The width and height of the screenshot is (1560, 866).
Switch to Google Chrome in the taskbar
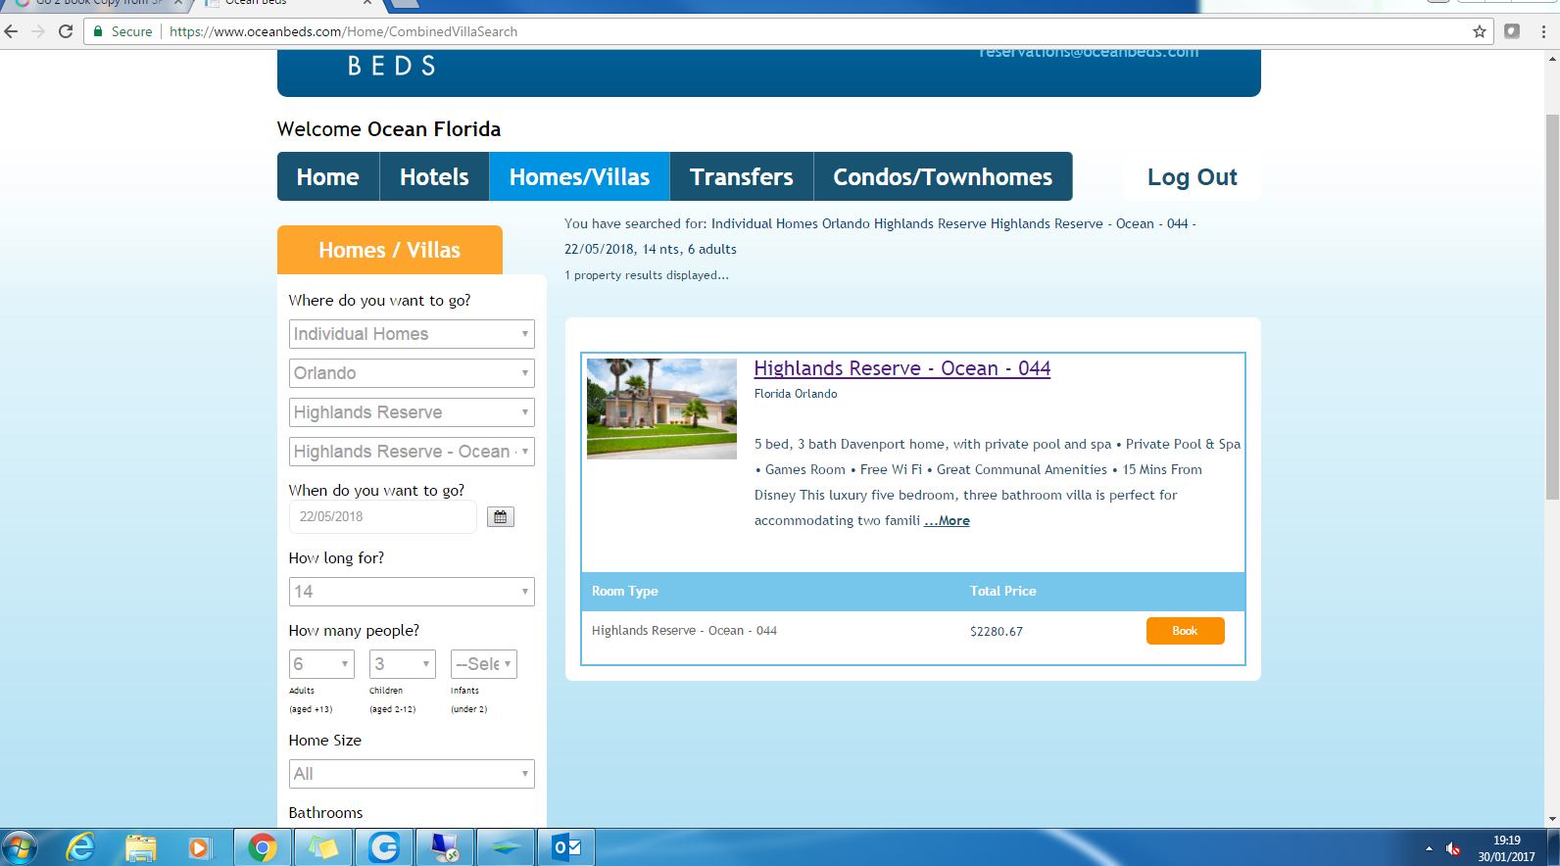[x=263, y=847]
